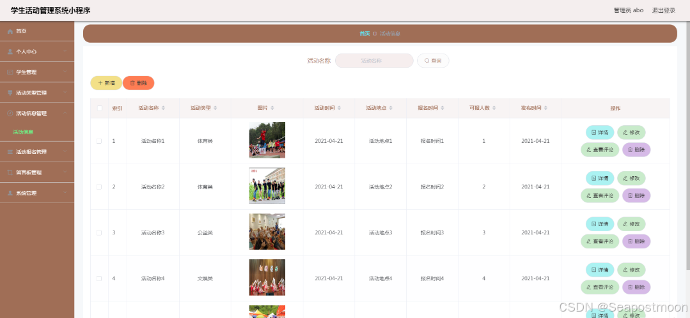
Task: Click the sort arrows in the 活动名称 column header
Action: pos(163,108)
